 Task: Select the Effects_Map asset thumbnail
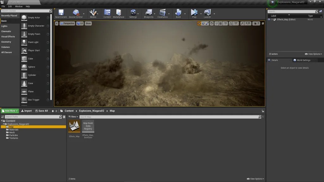[74, 126]
